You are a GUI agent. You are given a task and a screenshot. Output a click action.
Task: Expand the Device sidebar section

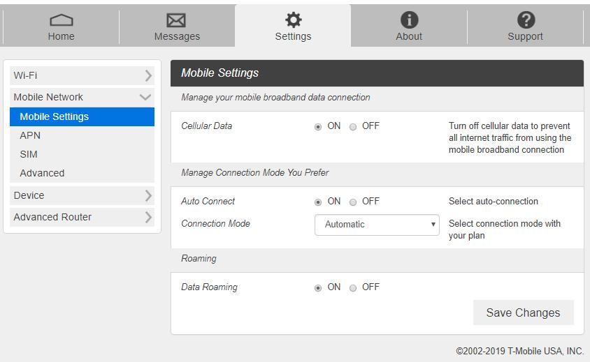click(x=82, y=195)
